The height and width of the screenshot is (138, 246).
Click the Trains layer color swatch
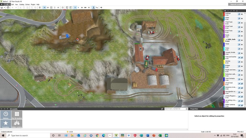224,49
